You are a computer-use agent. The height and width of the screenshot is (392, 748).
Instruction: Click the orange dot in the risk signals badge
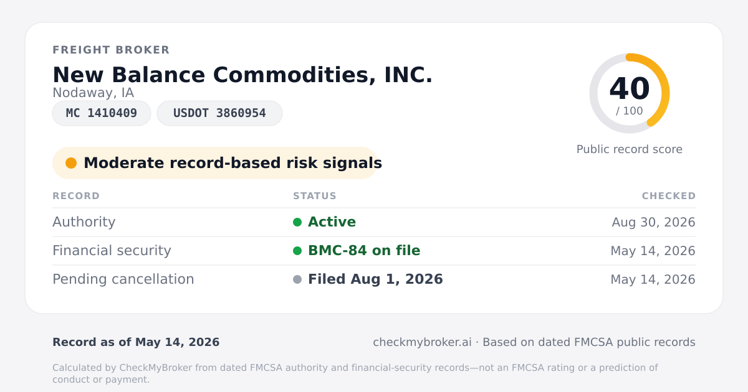(x=71, y=163)
